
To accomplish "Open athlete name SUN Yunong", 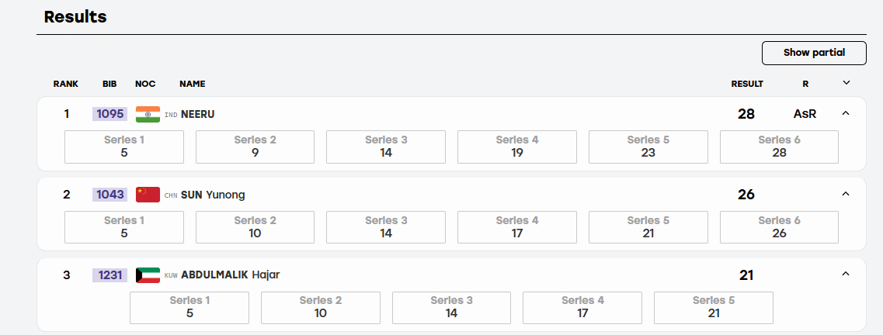I will [x=213, y=195].
